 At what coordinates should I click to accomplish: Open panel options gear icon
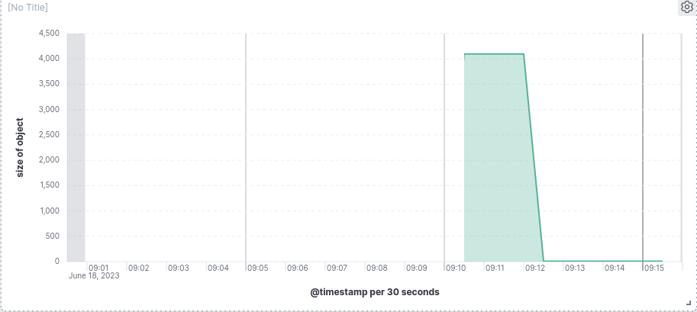(x=686, y=8)
